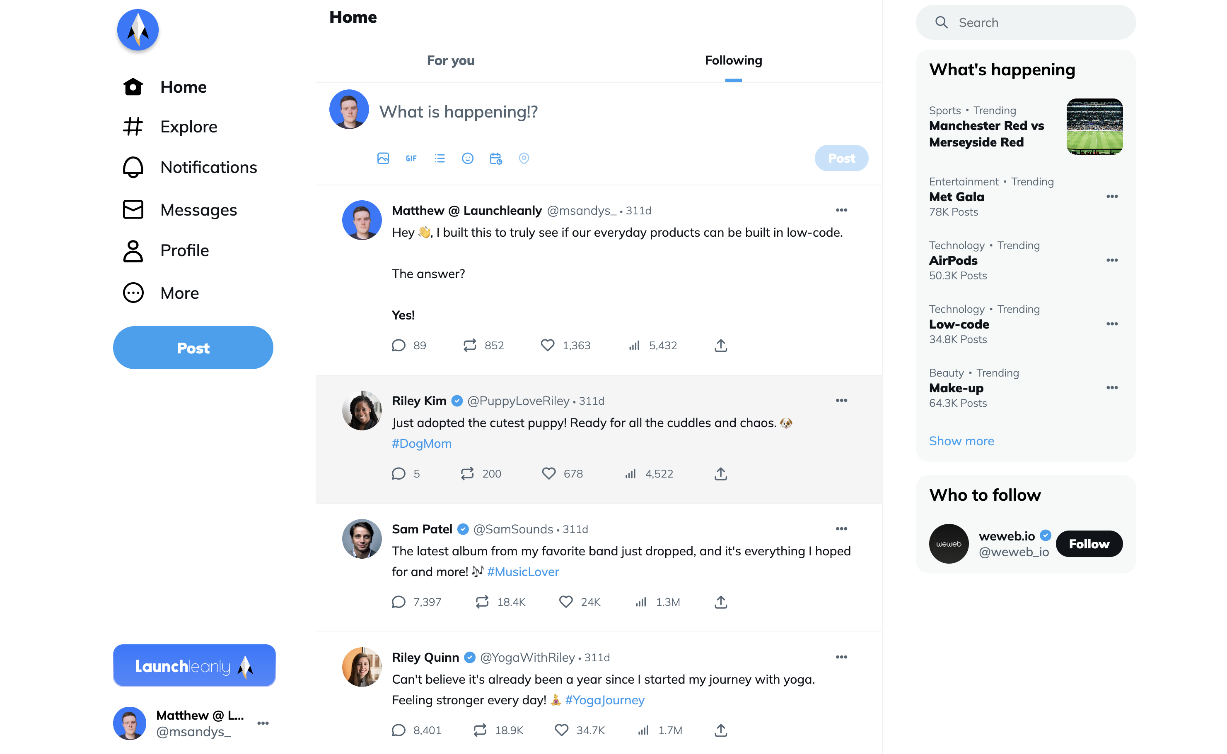Image resolution: width=1227 pixels, height=754 pixels.
Task: Add a poll with the list icon
Action: click(x=439, y=158)
